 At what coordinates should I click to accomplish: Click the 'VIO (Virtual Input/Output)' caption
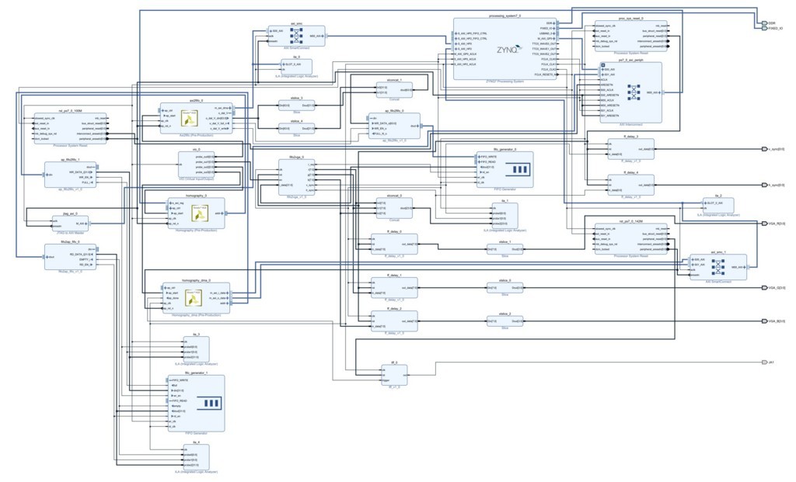[197, 179]
